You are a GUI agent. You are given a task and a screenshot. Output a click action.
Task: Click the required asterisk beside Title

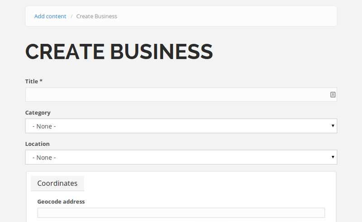(41, 81)
